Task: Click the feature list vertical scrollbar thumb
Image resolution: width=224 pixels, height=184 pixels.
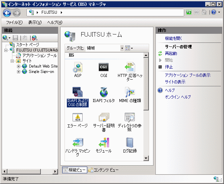Action: pyautogui.click(x=146, y=84)
